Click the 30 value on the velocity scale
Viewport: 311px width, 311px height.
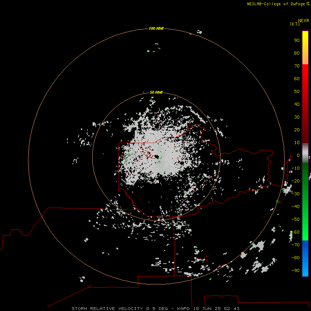pos(297,117)
